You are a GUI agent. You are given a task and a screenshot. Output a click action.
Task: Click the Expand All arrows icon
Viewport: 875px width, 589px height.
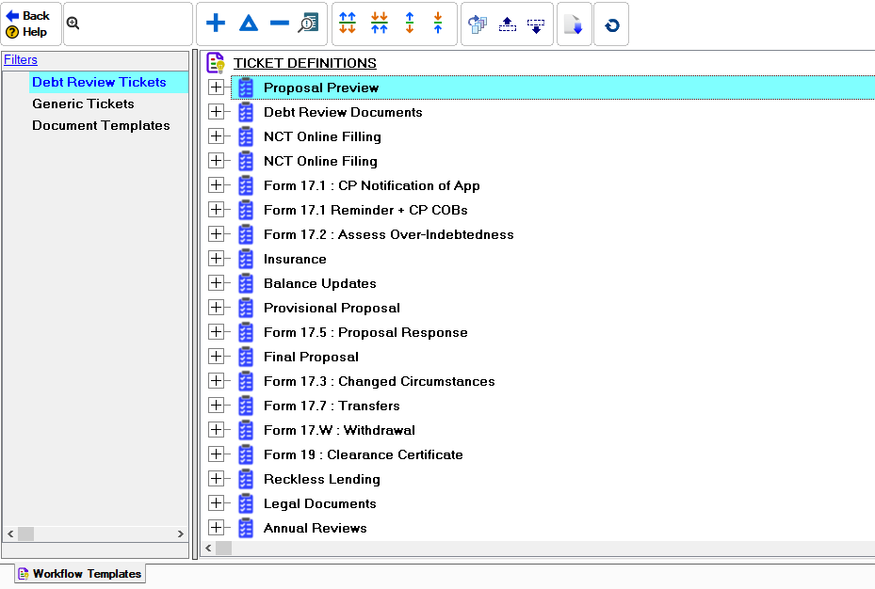347,24
